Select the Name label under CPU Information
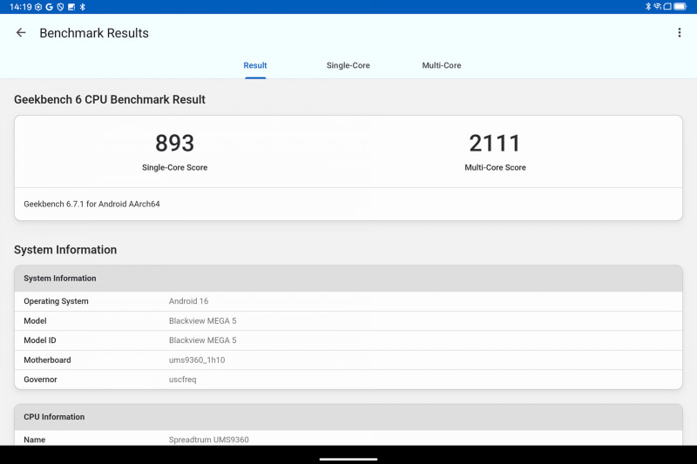 [x=35, y=440]
